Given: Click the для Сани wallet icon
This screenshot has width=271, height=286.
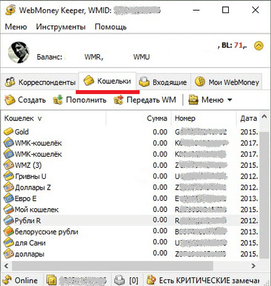Looking at the screenshot, I should click(9, 242).
